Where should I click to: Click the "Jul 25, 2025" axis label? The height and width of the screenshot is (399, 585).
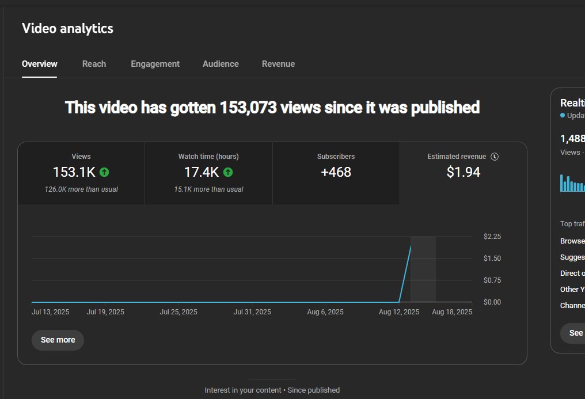coord(178,312)
